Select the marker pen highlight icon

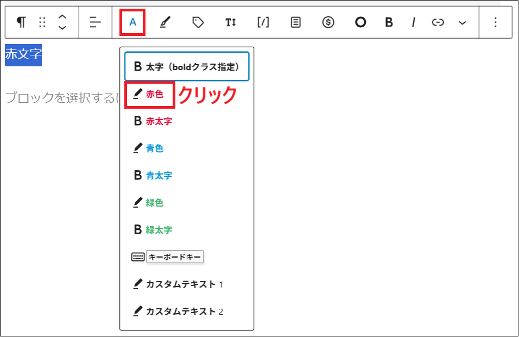click(x=166, y=22)
